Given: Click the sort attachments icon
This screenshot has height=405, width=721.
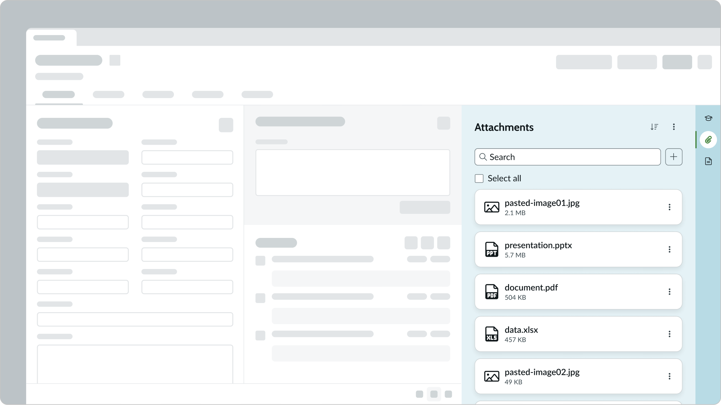Looking at the screenshot, I should tap(654, 127).
